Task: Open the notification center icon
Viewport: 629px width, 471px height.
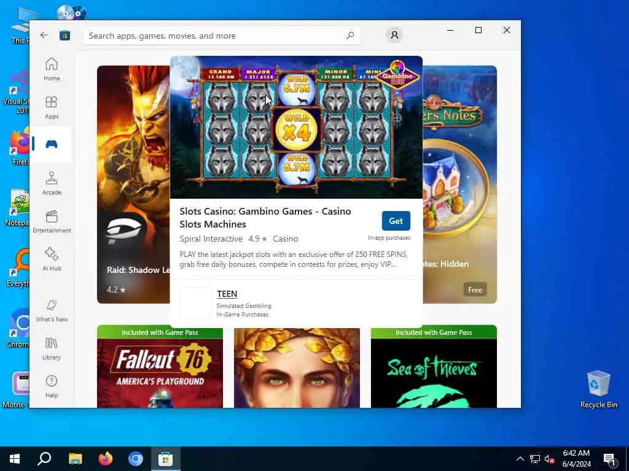Action: (x=609, y=459)
